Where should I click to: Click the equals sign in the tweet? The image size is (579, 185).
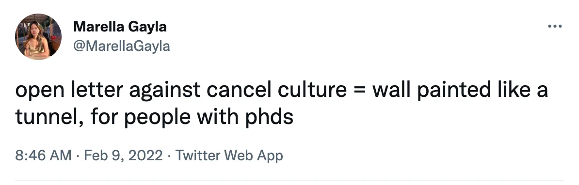click(359, 91)
